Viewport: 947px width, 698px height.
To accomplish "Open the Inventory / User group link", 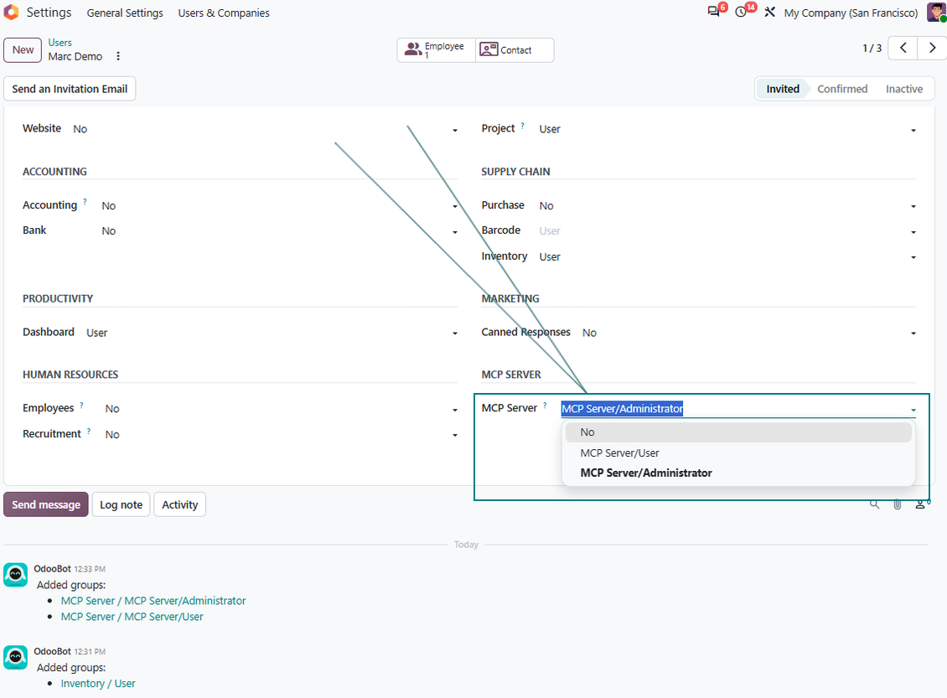I will [98, 684].
